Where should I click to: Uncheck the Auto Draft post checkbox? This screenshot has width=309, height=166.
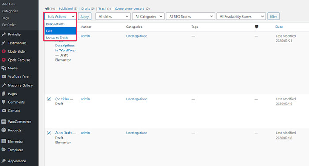[49, 133]
